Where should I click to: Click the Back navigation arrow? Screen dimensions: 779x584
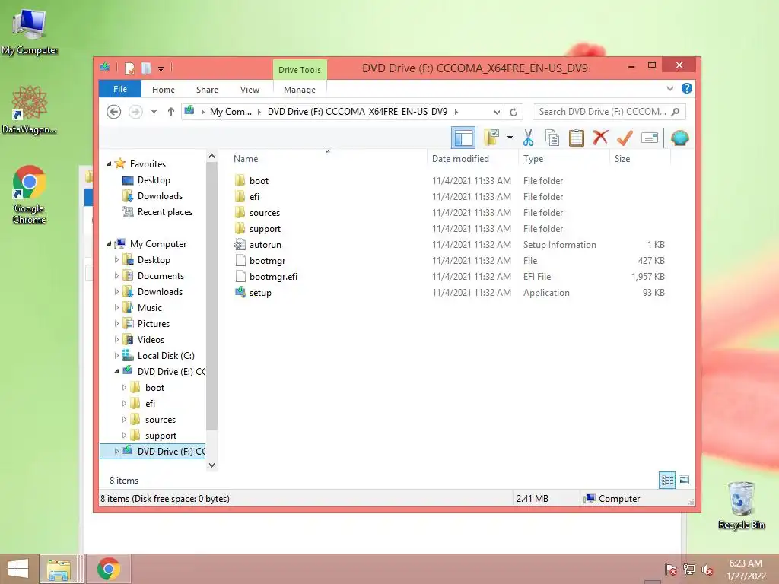click(x=114, y=112)
